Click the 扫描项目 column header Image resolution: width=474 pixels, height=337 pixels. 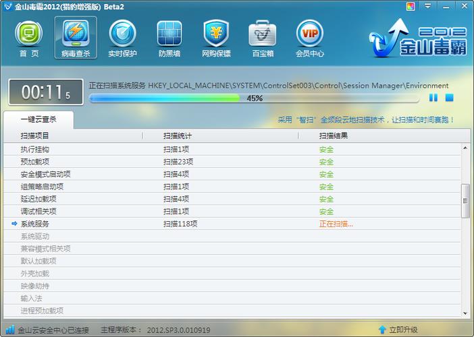[34, 135]
